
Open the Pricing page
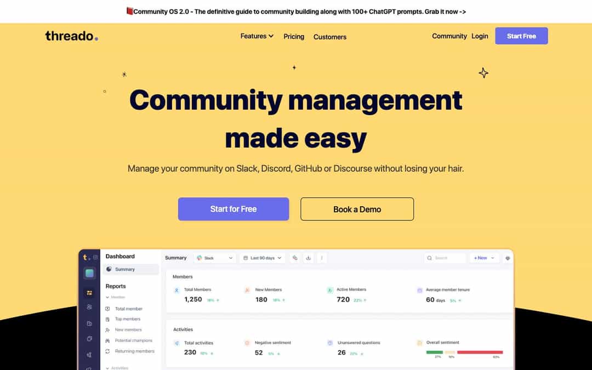pyautogui.click(x=294, y=37)
